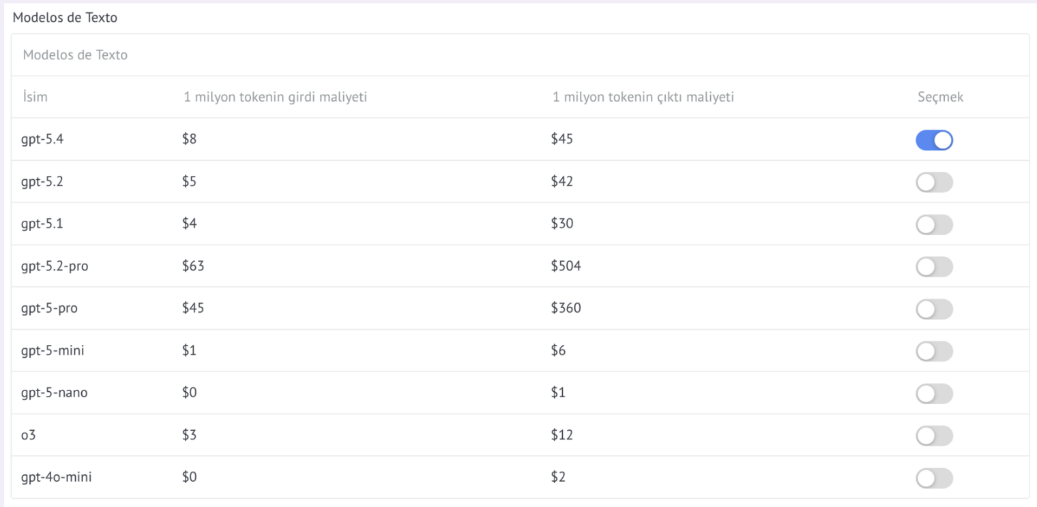Click the çıktı maliyeti column header
1037x507 pixels.
click(x=643, y=97)
